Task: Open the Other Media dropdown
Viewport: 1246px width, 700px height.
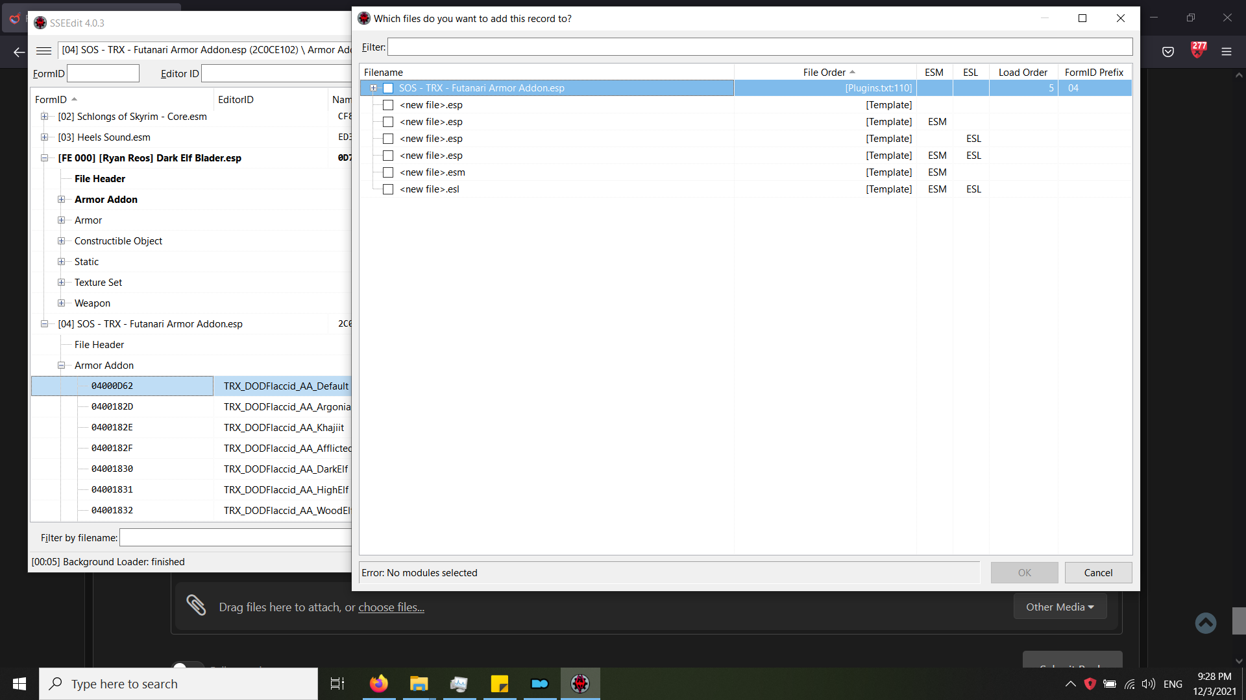Action: point(1060,607)
